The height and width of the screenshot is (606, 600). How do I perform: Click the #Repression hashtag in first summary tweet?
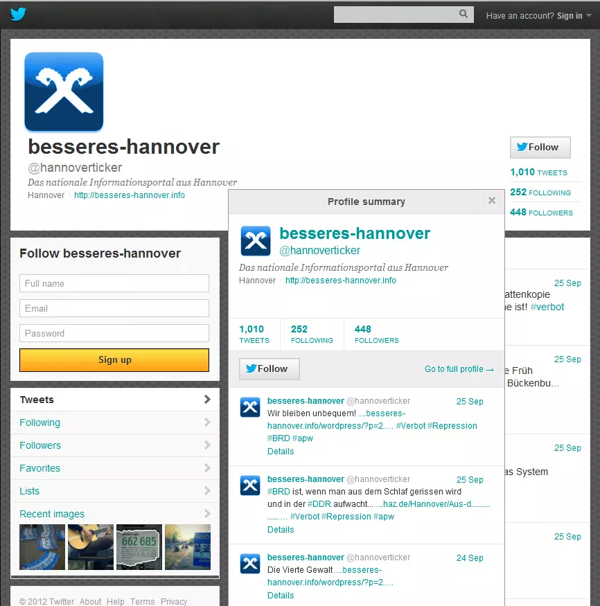pos(452,425)
